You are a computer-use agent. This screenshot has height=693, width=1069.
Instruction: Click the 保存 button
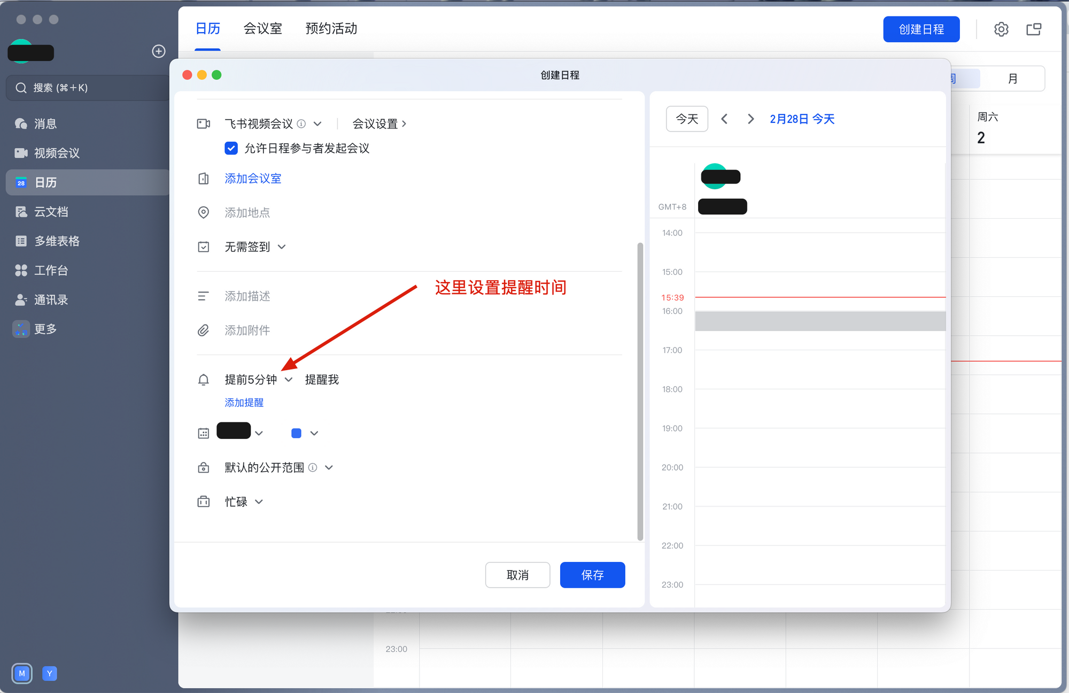(592, 575)
